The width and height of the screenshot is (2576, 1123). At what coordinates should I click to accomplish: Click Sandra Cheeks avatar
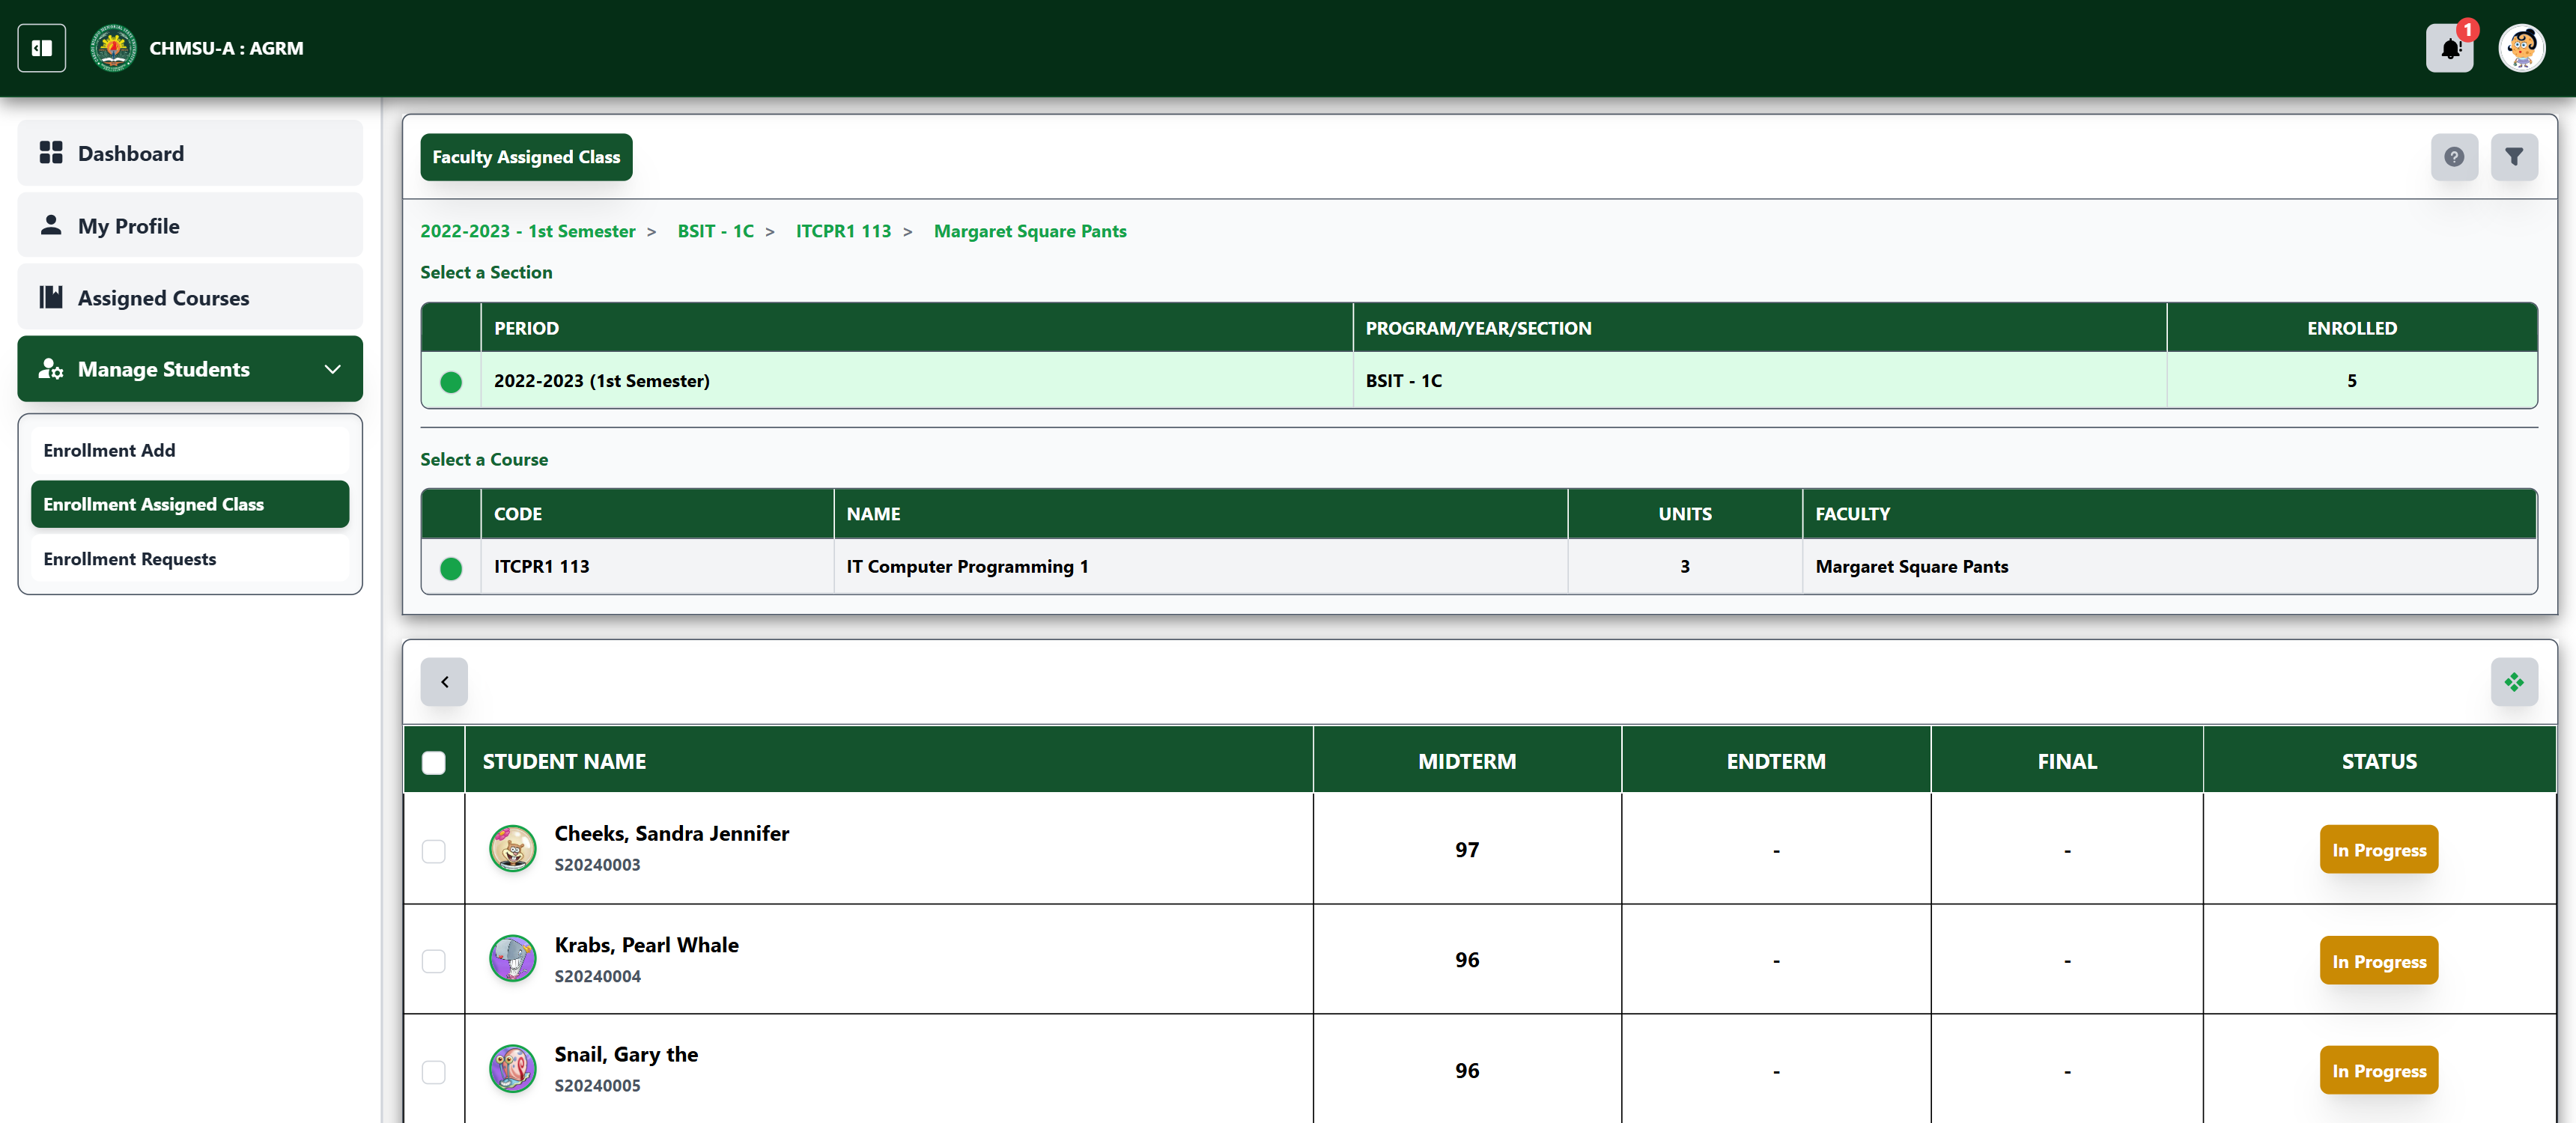pyautogui.click(x=513, y=849)
